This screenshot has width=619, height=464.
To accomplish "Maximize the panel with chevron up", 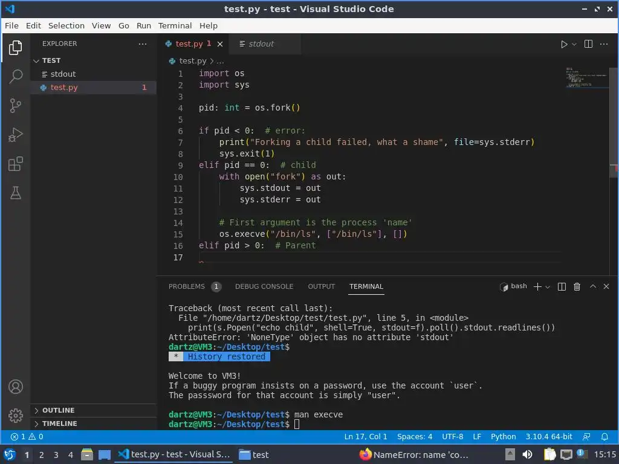I will [x=593, y=286].
